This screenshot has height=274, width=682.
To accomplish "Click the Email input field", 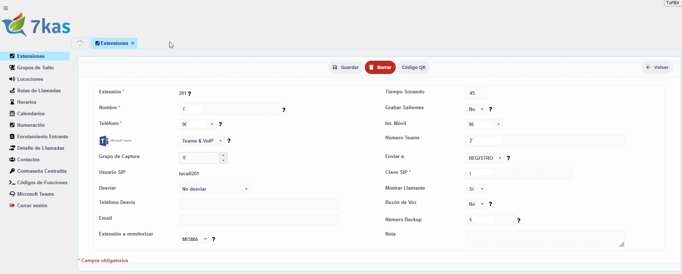I will 258,219.
